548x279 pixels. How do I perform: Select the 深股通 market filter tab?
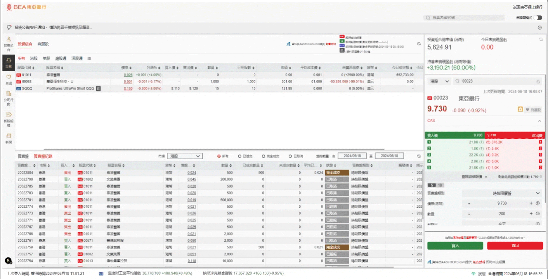[x=77, y=59]
